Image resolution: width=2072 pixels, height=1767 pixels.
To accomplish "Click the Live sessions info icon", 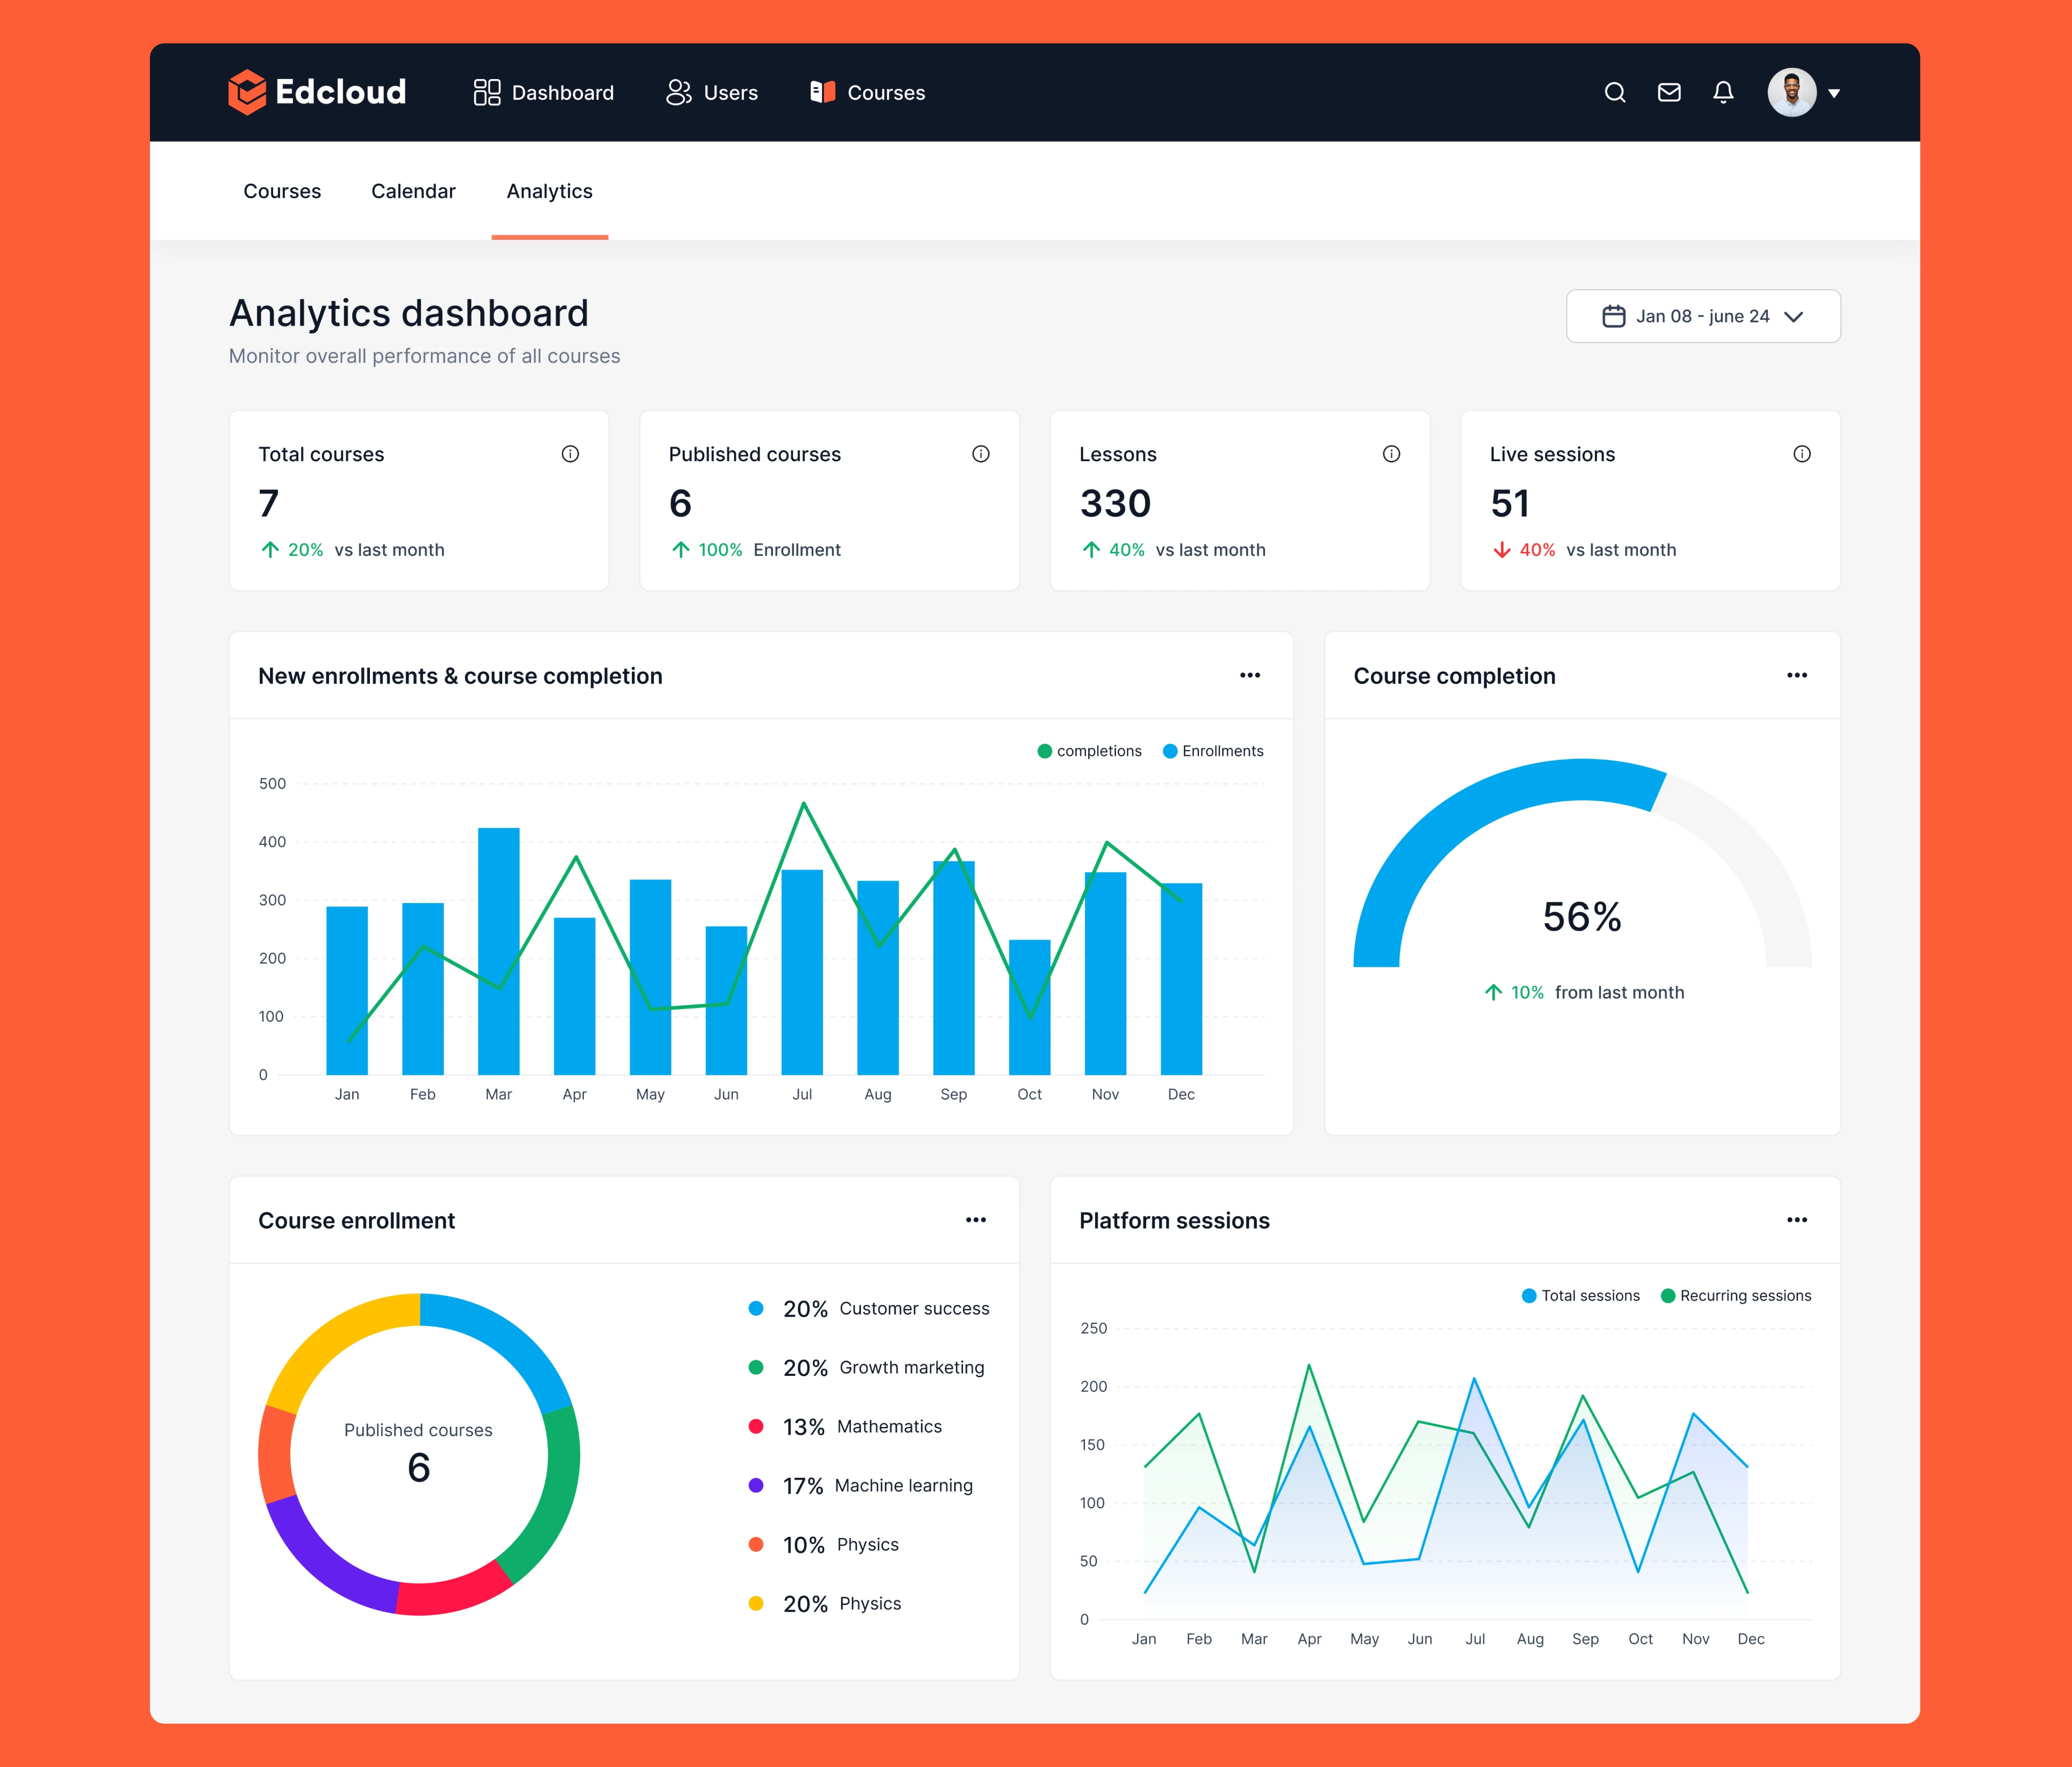I will (x=1801, y=454).
